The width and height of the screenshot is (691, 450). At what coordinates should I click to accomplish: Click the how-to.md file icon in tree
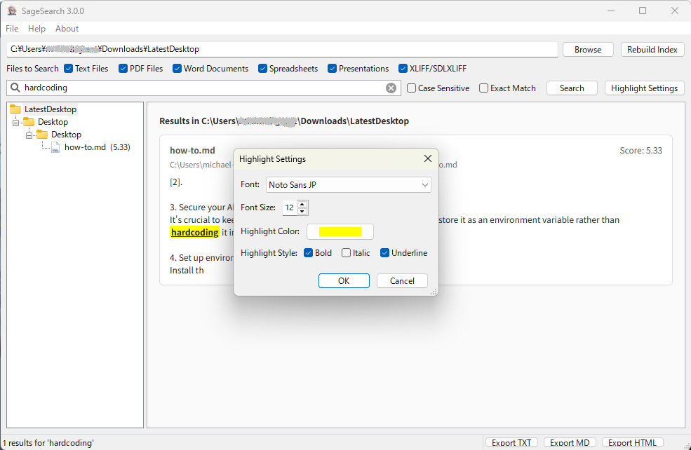tap(55, 147)
